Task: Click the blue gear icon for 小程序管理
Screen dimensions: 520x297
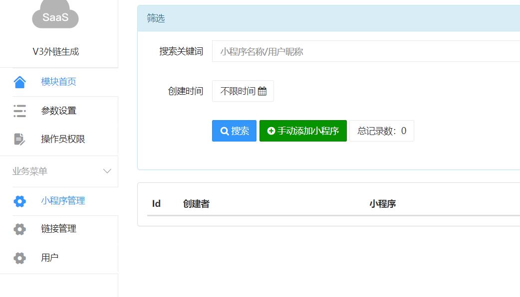Action: 19,201
